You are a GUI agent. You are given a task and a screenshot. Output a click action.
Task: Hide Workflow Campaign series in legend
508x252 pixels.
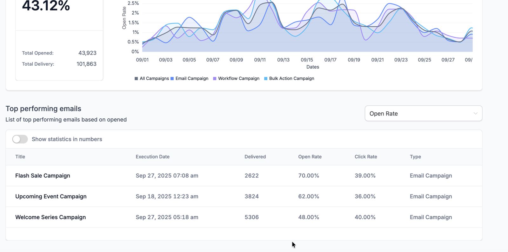click(x=215, y=79)
